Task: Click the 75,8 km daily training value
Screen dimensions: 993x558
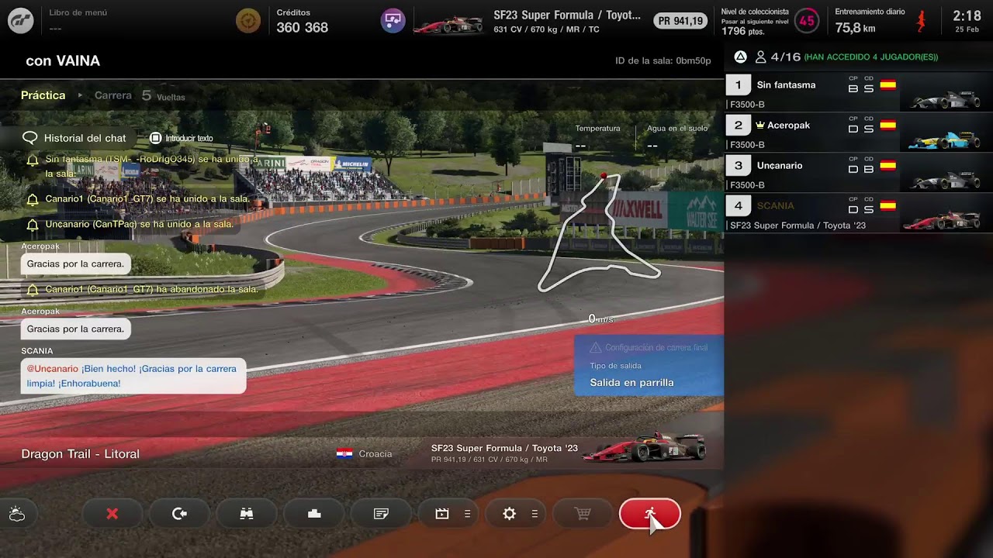Action: [855, 28]
